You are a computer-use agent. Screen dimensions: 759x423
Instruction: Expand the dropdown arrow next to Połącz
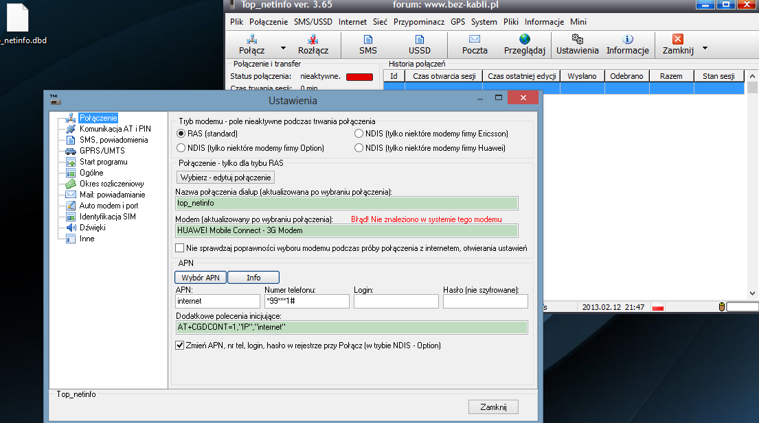click(x=283, y=49)
